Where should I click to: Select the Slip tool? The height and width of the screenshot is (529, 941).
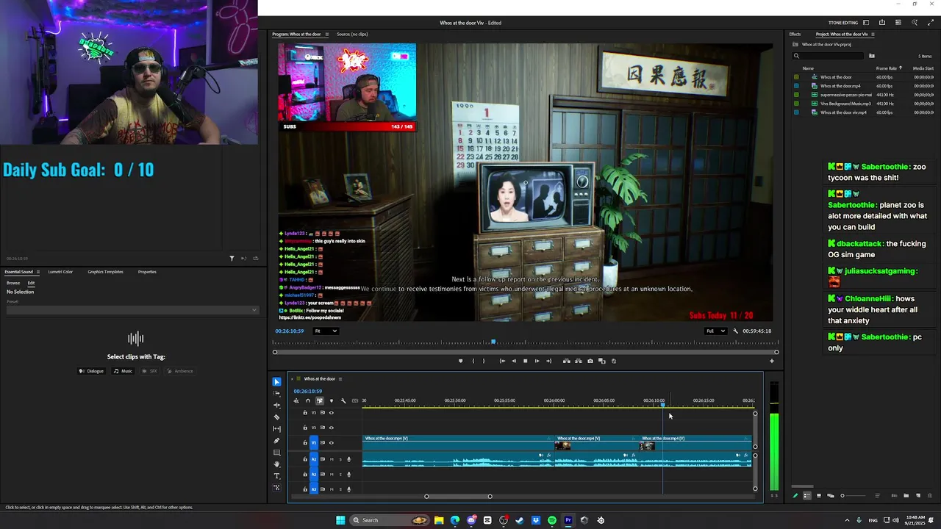(x=276, y=428)
